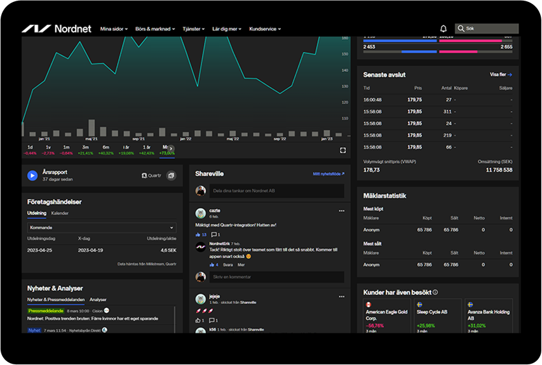The width and height of the screenshot is (542, 365).
Task: Like cazte's Shareville post
Action: point(198,234)
